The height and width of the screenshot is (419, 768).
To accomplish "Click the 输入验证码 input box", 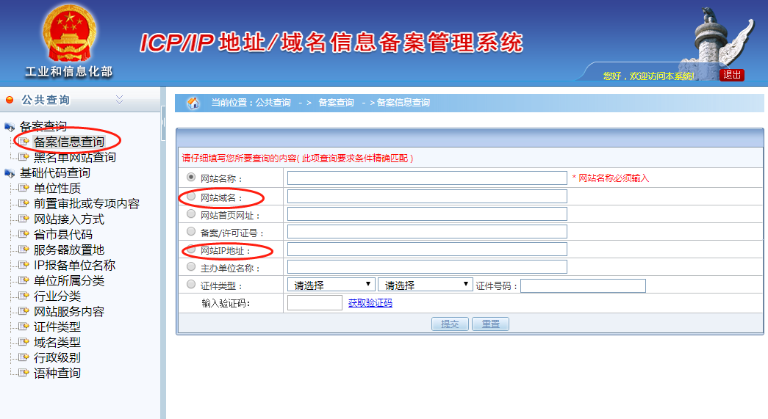I will pos(315,302).
